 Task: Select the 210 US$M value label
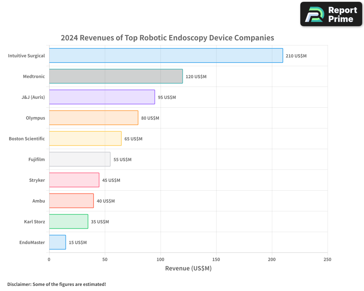coord(296,56)
